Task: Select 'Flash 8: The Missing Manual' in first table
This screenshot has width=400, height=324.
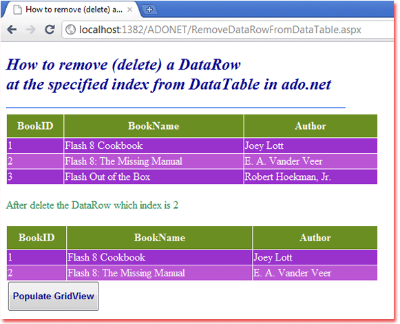Action: (x=154, y=161)
